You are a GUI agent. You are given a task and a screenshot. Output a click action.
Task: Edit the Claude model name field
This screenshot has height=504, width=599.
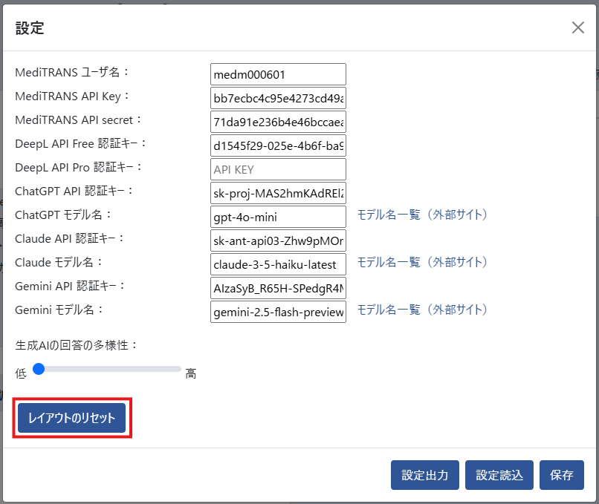tap(278, 264)
